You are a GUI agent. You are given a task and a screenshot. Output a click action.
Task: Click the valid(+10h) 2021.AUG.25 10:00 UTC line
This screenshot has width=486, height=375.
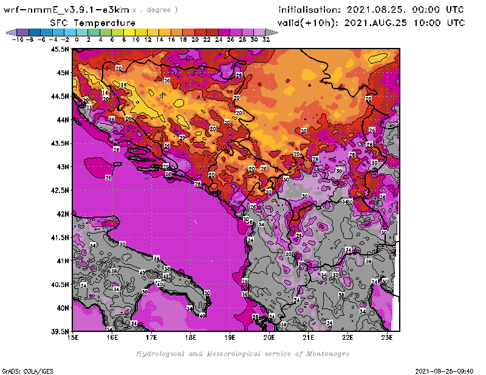click(371, 23)
